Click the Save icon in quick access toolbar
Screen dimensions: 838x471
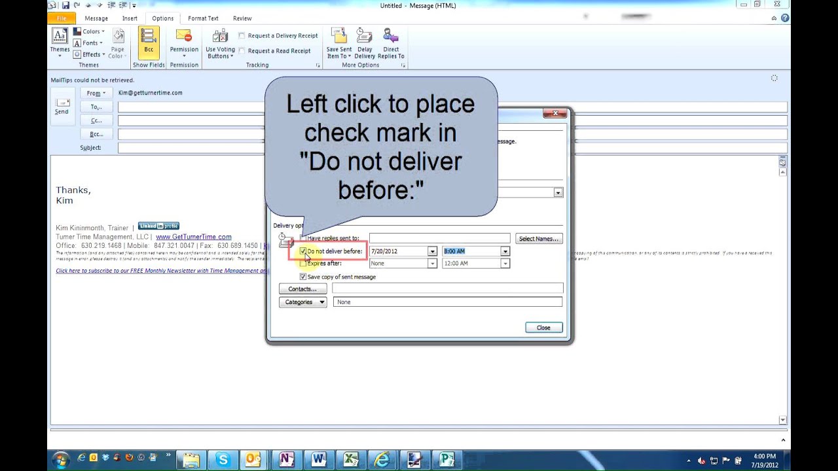[65, 5]
